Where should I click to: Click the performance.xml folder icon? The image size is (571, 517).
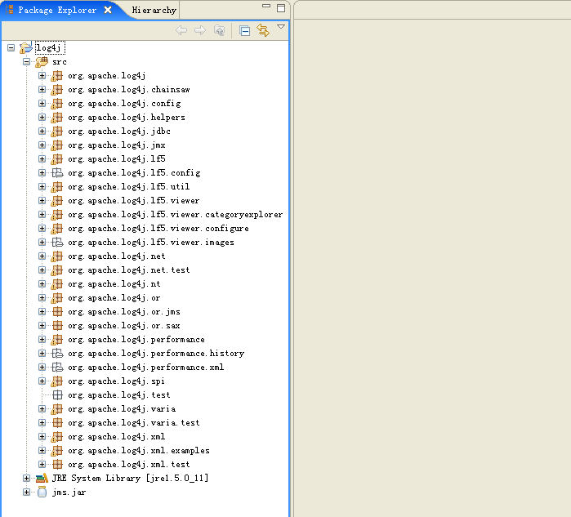click(x=57, y=368)
